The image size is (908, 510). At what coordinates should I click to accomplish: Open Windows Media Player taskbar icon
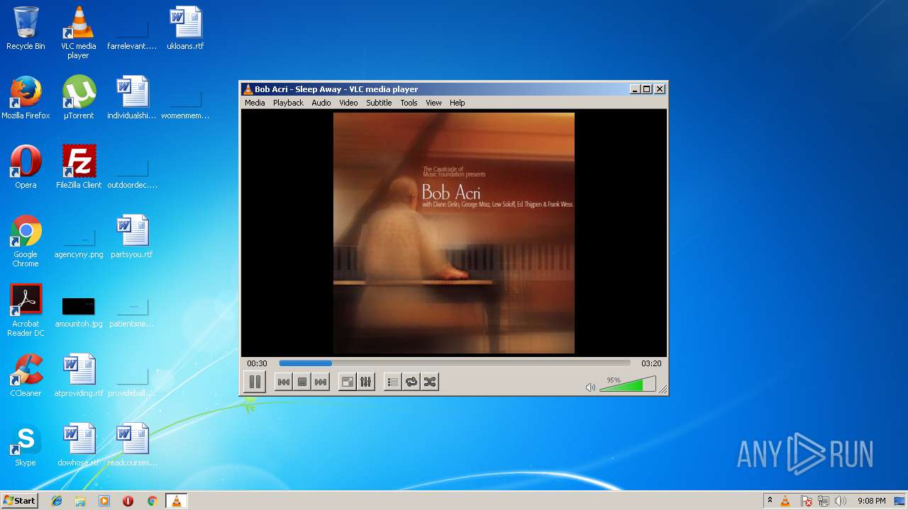pos(104,501)
